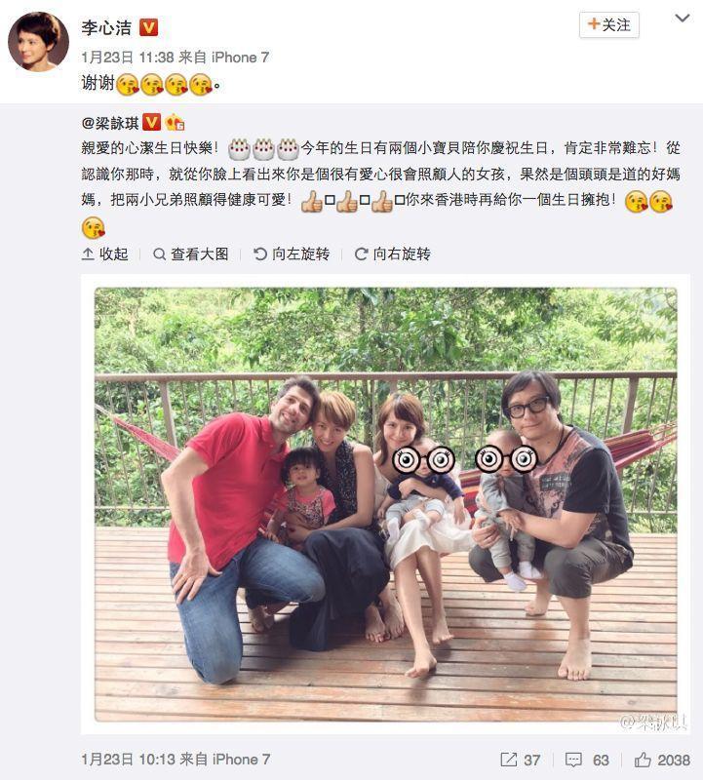Click the 1月23日 10:13 timestamp of original post
The height and width of the screenshot is (781, 703).
(x=129, y=760)
